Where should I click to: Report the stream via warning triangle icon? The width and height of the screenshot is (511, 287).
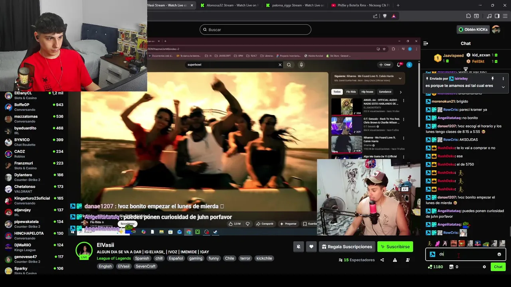pyautogui.click(x=395, y=260)
